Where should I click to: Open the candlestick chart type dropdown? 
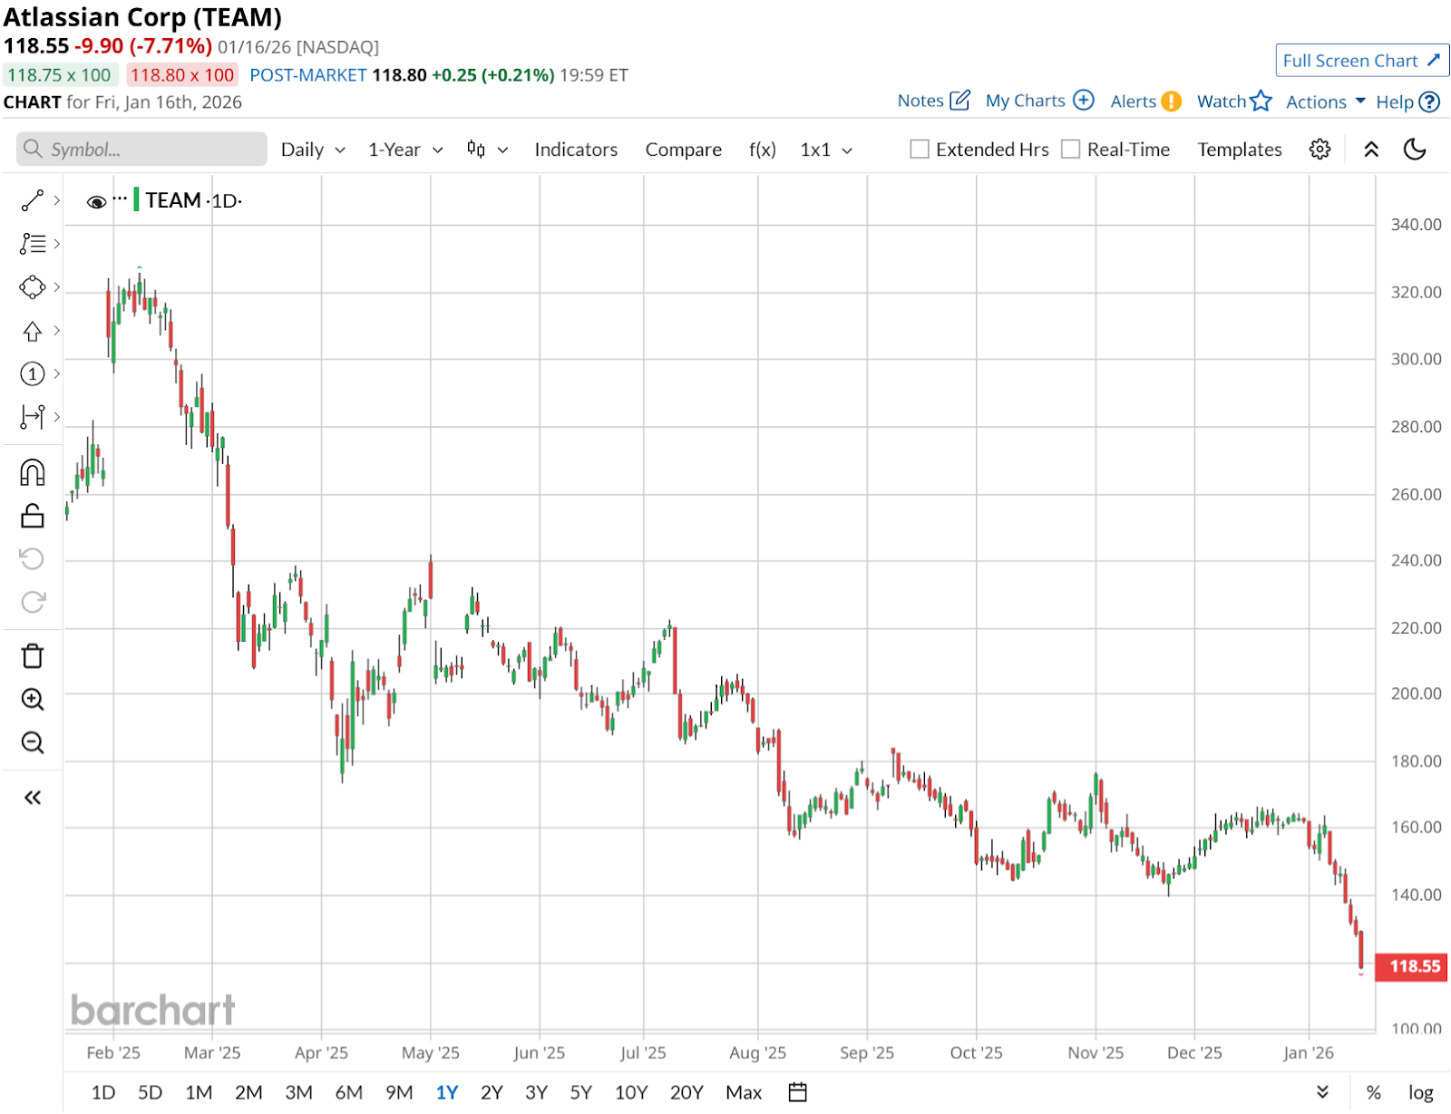[487, 150]
